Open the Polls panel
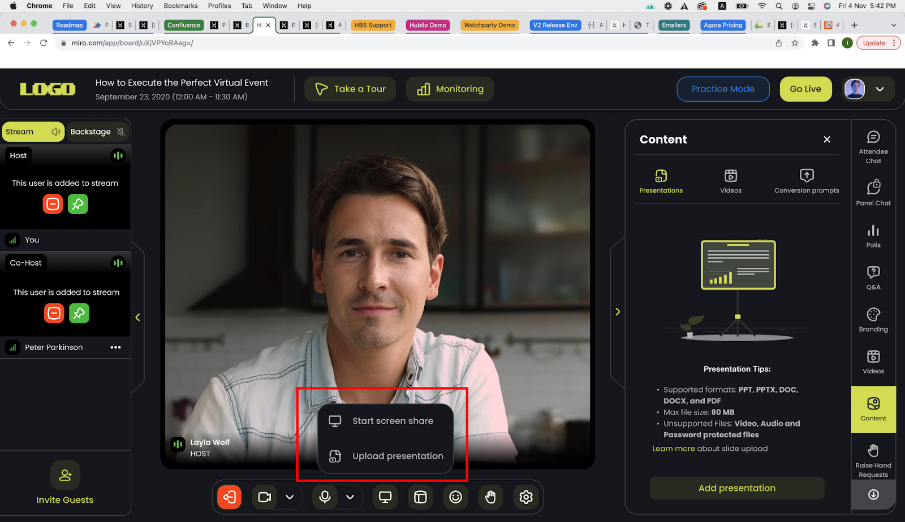Image resolution: width=905 pixels, height=522 pixels. 873,234
